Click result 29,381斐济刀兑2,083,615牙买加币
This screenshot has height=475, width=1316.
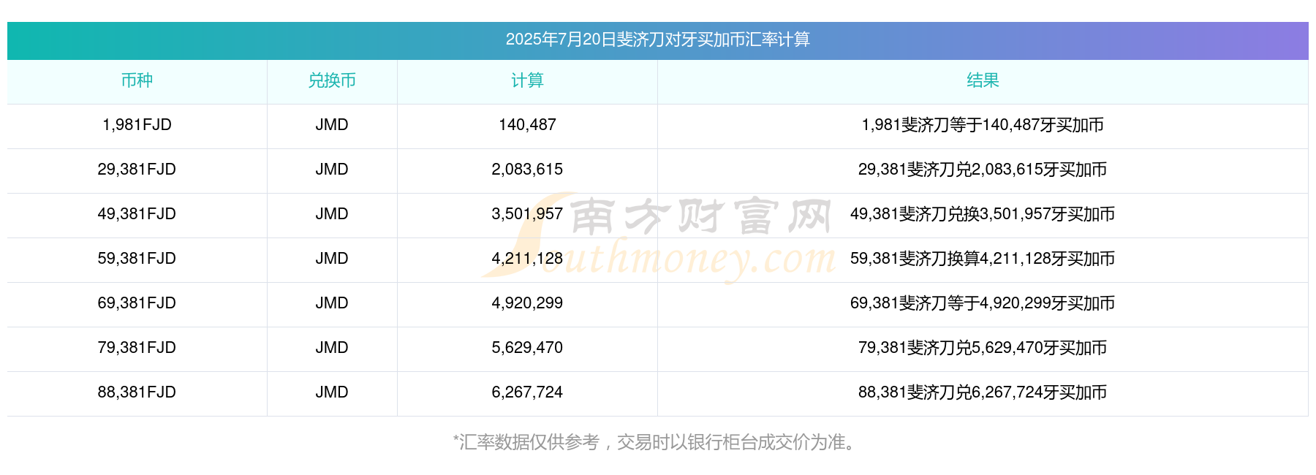(x=983, y=170)
